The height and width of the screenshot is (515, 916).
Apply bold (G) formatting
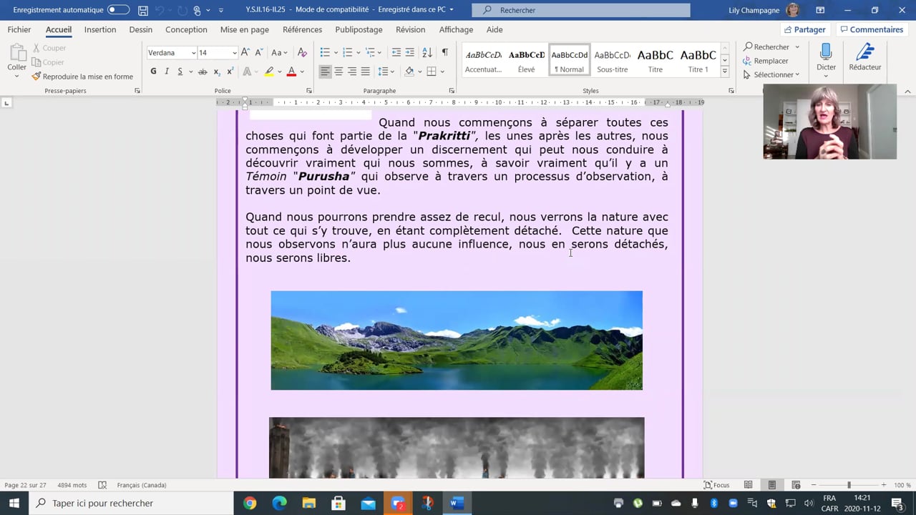coord(153,72)
